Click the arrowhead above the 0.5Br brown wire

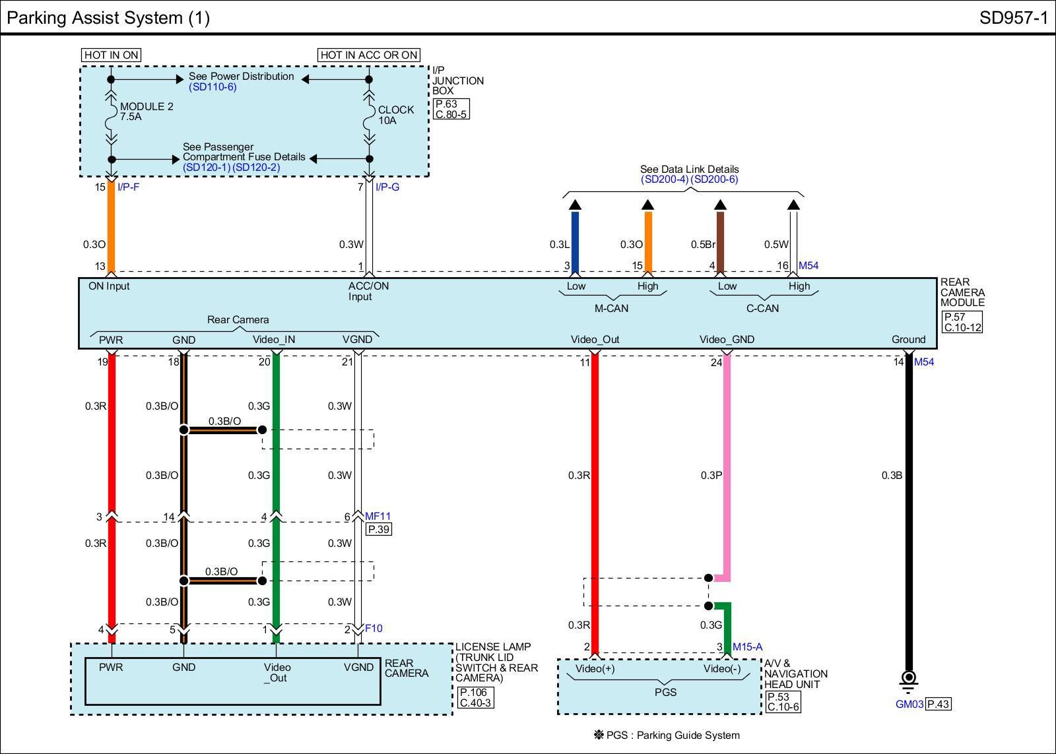[x=720, y=204]
